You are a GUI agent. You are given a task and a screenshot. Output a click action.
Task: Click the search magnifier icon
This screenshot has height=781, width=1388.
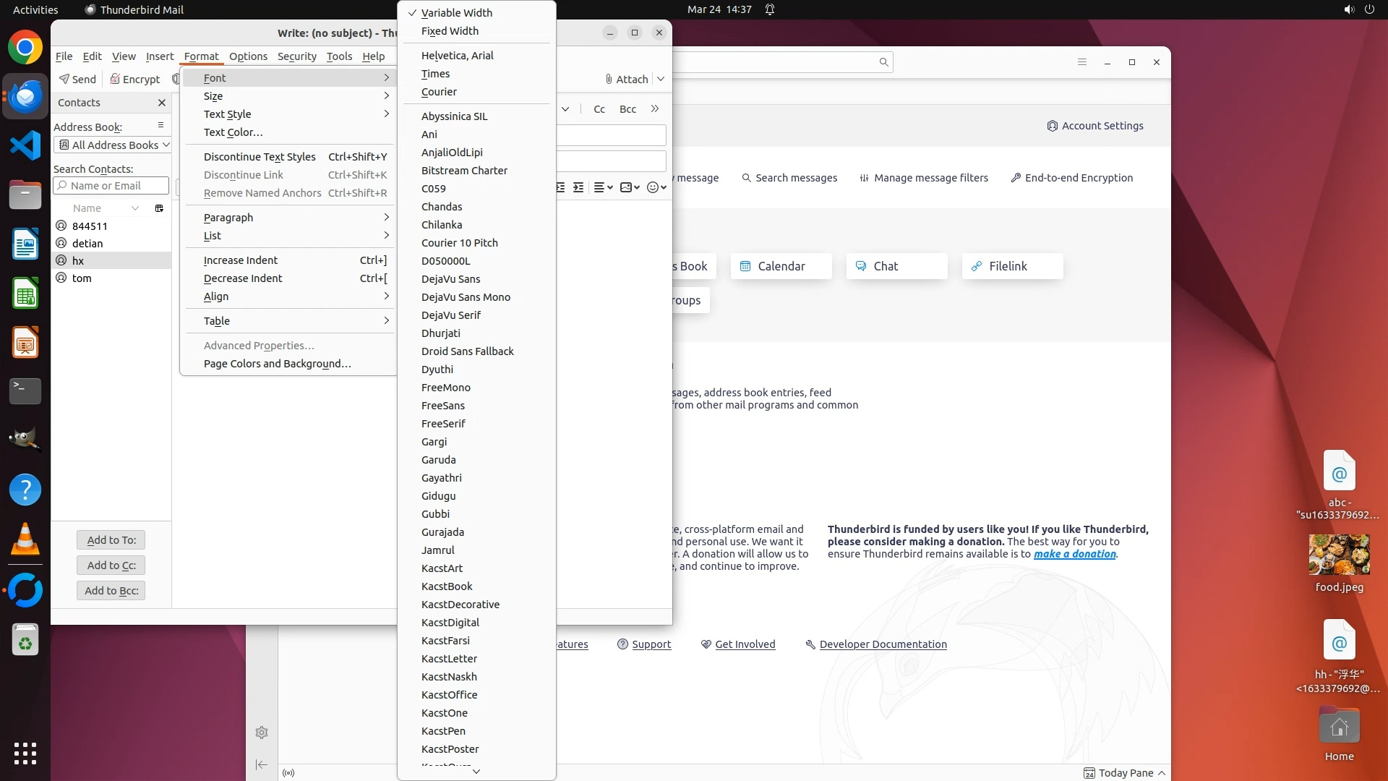pyautogui.click(x=883, y=62)
